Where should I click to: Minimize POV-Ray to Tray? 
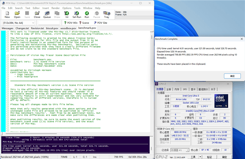(x=107, y=15)
